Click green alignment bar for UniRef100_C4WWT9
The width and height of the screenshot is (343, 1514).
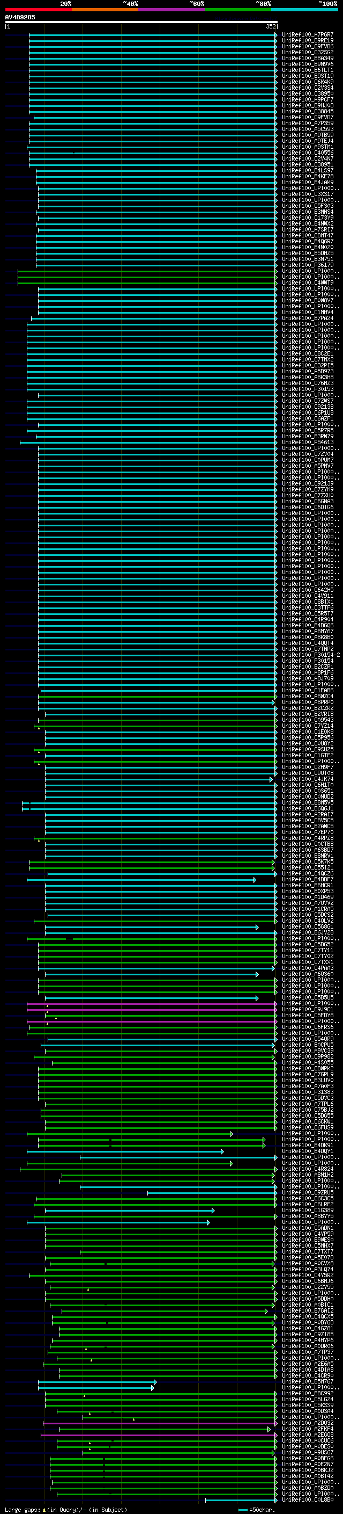(147, 282)
